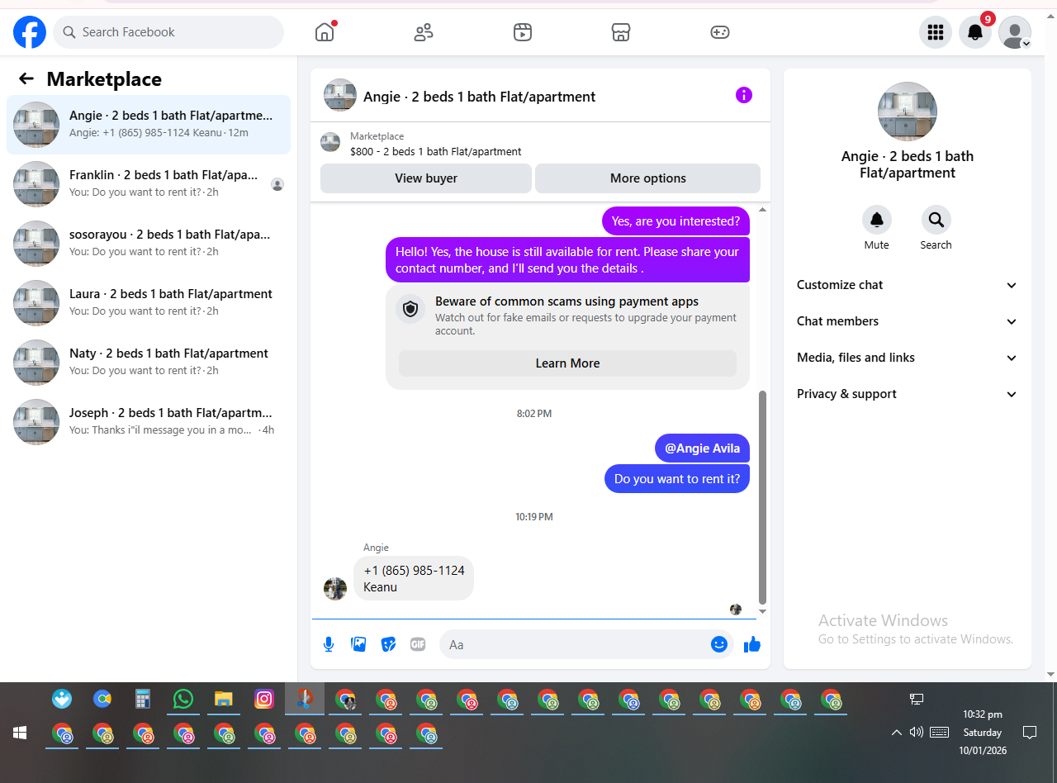Click the listing thumbnail in the chat header
This screenshot has width=1057, height=783.
(x=340, y=95)
